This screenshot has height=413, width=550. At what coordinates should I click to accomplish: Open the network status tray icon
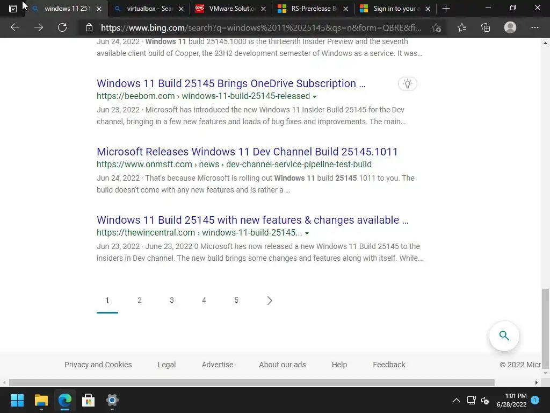pyautogui.click(x=471, y=400)
